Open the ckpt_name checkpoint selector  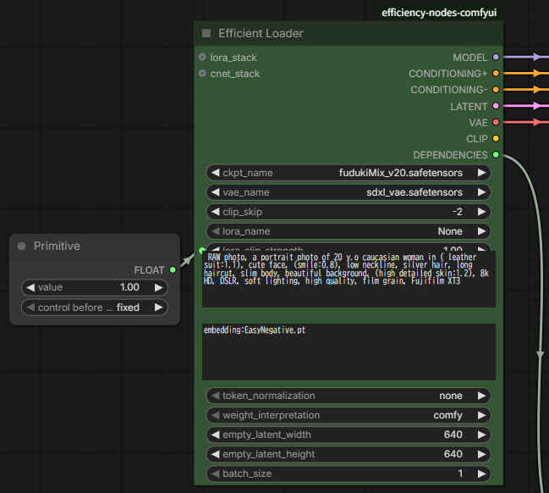[x=348, y=173]
